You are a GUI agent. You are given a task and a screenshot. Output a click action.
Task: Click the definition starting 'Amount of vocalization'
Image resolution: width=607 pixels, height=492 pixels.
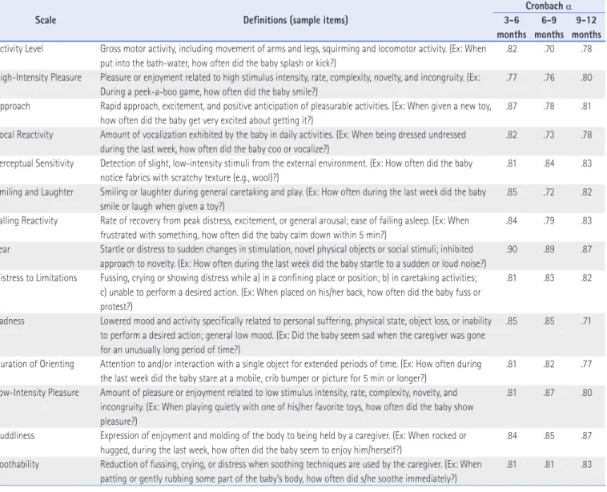(283, 142)
